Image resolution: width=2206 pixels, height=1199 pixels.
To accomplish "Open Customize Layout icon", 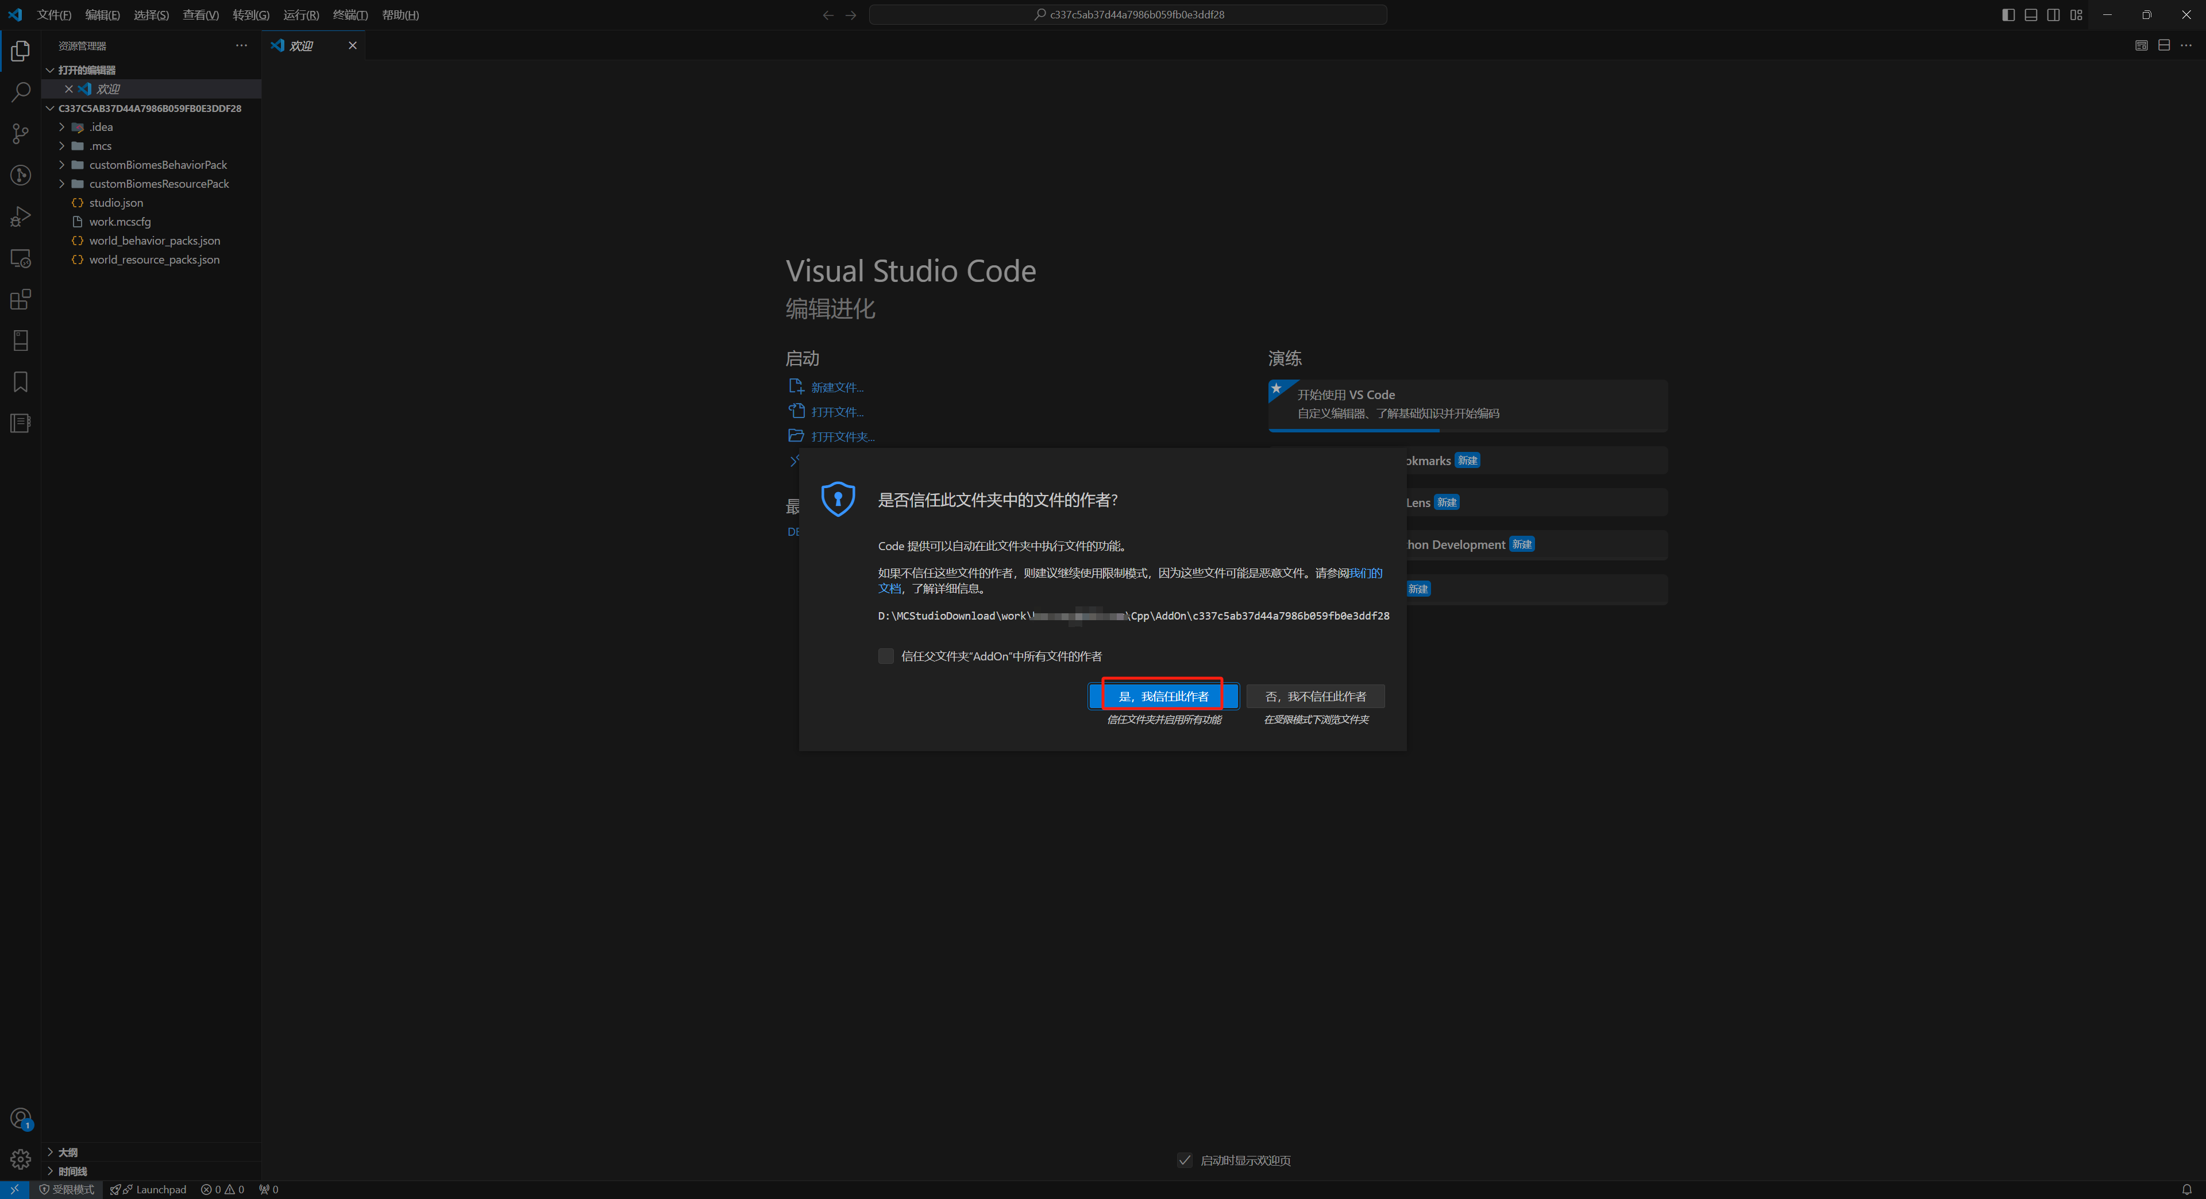I will coord(2077,14).
